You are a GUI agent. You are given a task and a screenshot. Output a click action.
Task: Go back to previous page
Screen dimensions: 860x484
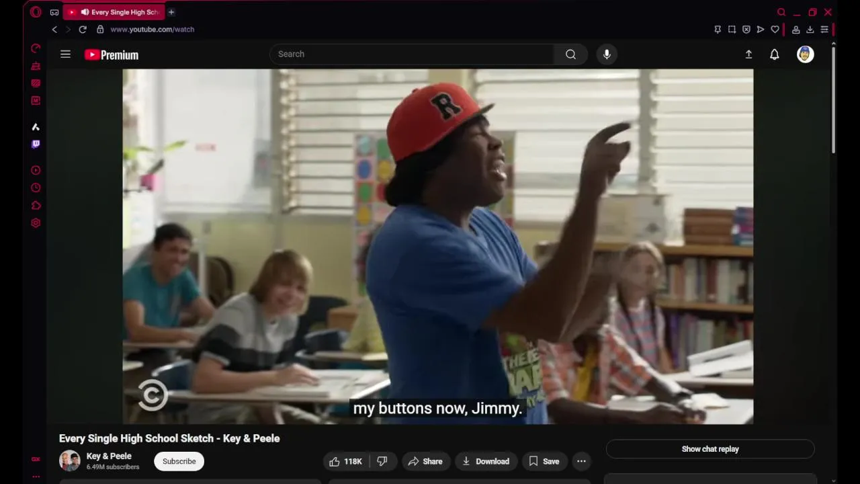click(54, 30)
